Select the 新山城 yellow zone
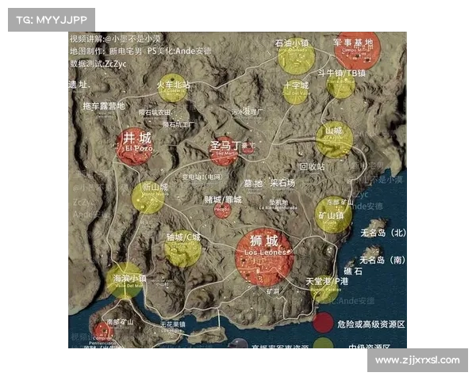This screenshot has width=476, height=380. click(x=148, y=198)
